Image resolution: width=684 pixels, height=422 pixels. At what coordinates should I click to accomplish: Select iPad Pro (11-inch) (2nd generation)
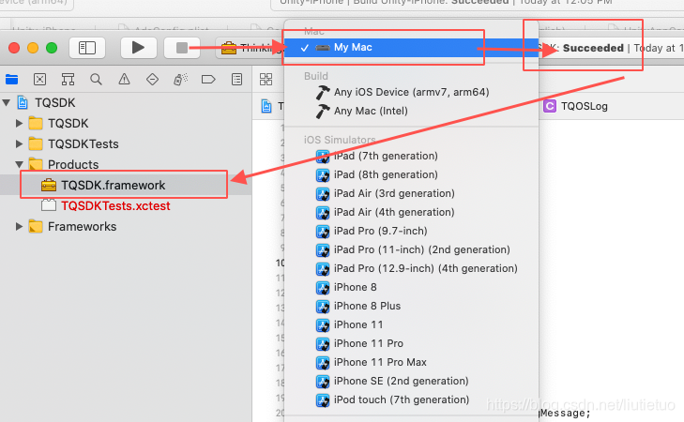click(411, 249)
